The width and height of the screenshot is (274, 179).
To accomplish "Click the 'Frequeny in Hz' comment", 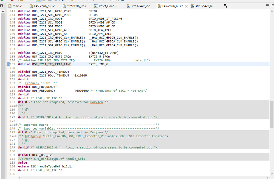I will (37, 83).
